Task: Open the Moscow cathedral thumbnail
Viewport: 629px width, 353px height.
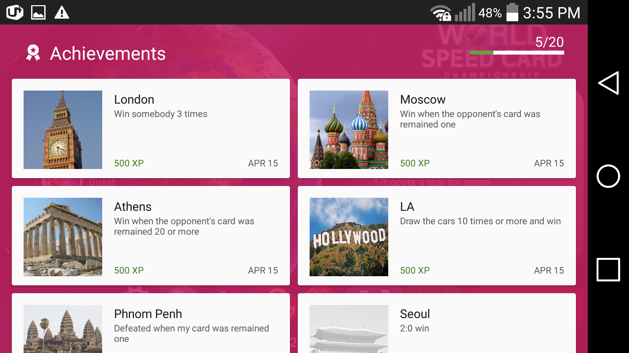Action: click(349, 130)
